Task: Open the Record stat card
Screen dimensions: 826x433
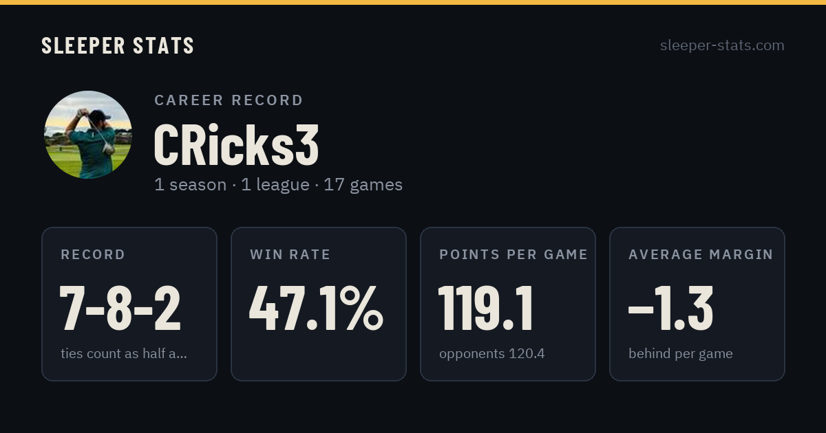Action: click(129, 304)
